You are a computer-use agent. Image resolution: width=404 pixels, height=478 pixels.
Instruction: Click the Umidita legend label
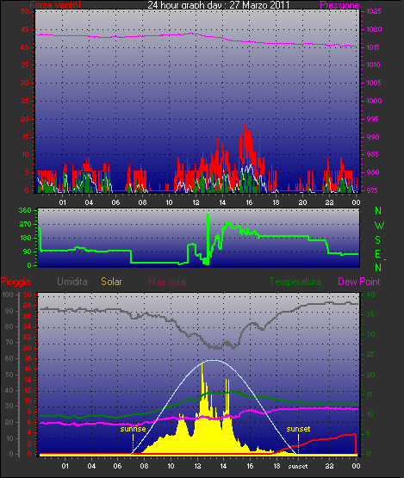72,282
